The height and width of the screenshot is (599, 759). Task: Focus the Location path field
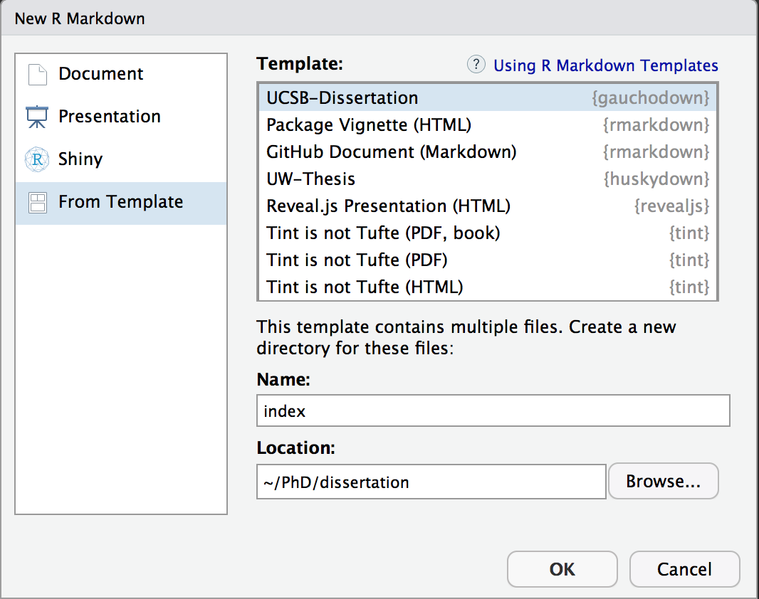pyautogui.click(x=431, y=482)
